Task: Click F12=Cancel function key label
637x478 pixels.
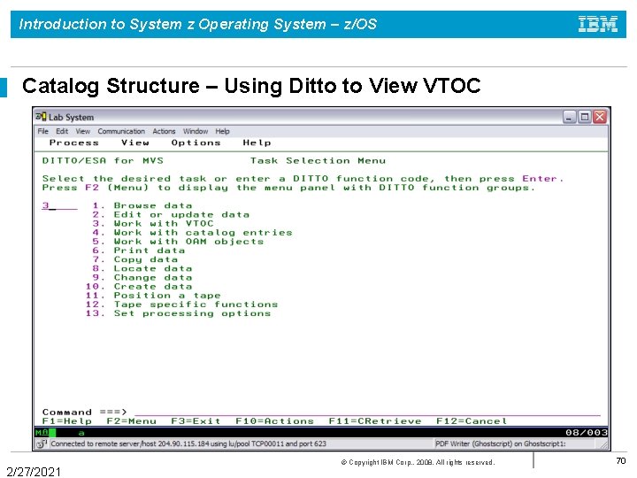Action: (472, 421)
